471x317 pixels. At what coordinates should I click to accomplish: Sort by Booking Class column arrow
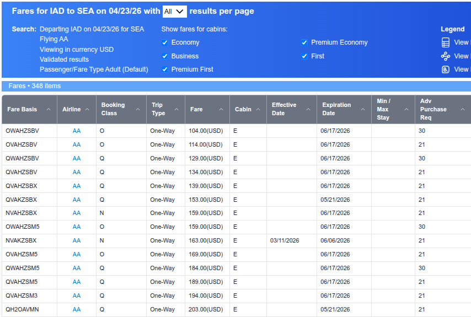pos(138,109)
